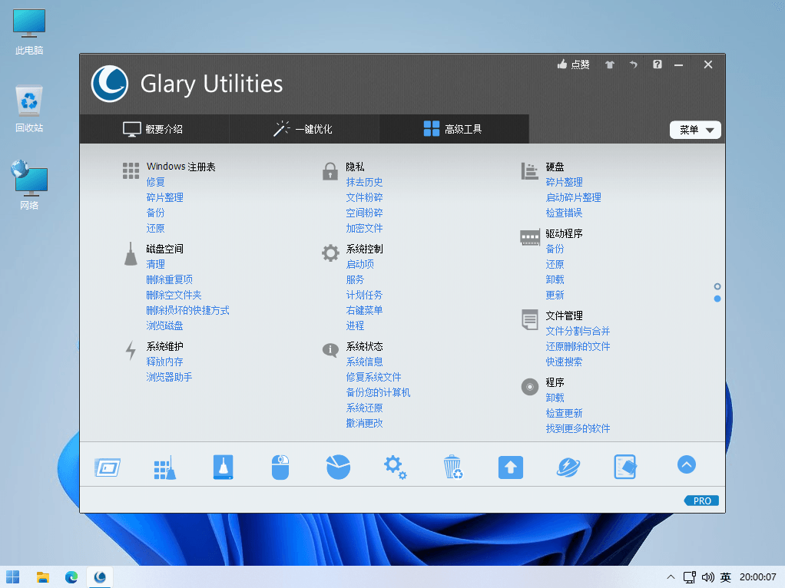
Task: Open 系统信息 link
Action: point(364,362)
